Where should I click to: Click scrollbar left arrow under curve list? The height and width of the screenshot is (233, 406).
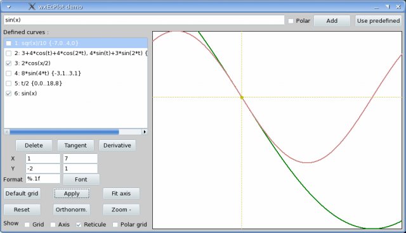(x=7, y=132)
